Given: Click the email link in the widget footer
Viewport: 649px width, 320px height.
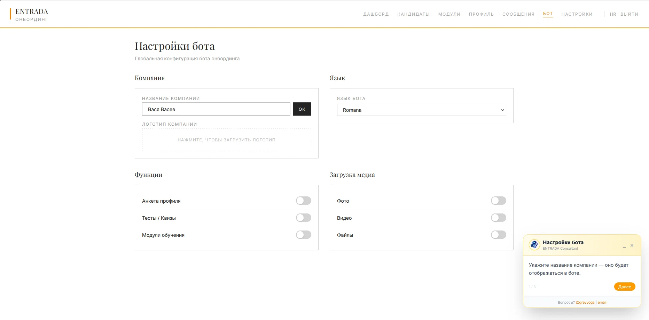Looking at the screenshot, I should (x=602, y=302).
